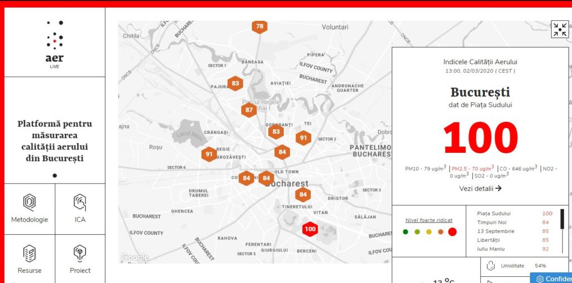Open Vezi detalii link for București

(x=480, y=188)
